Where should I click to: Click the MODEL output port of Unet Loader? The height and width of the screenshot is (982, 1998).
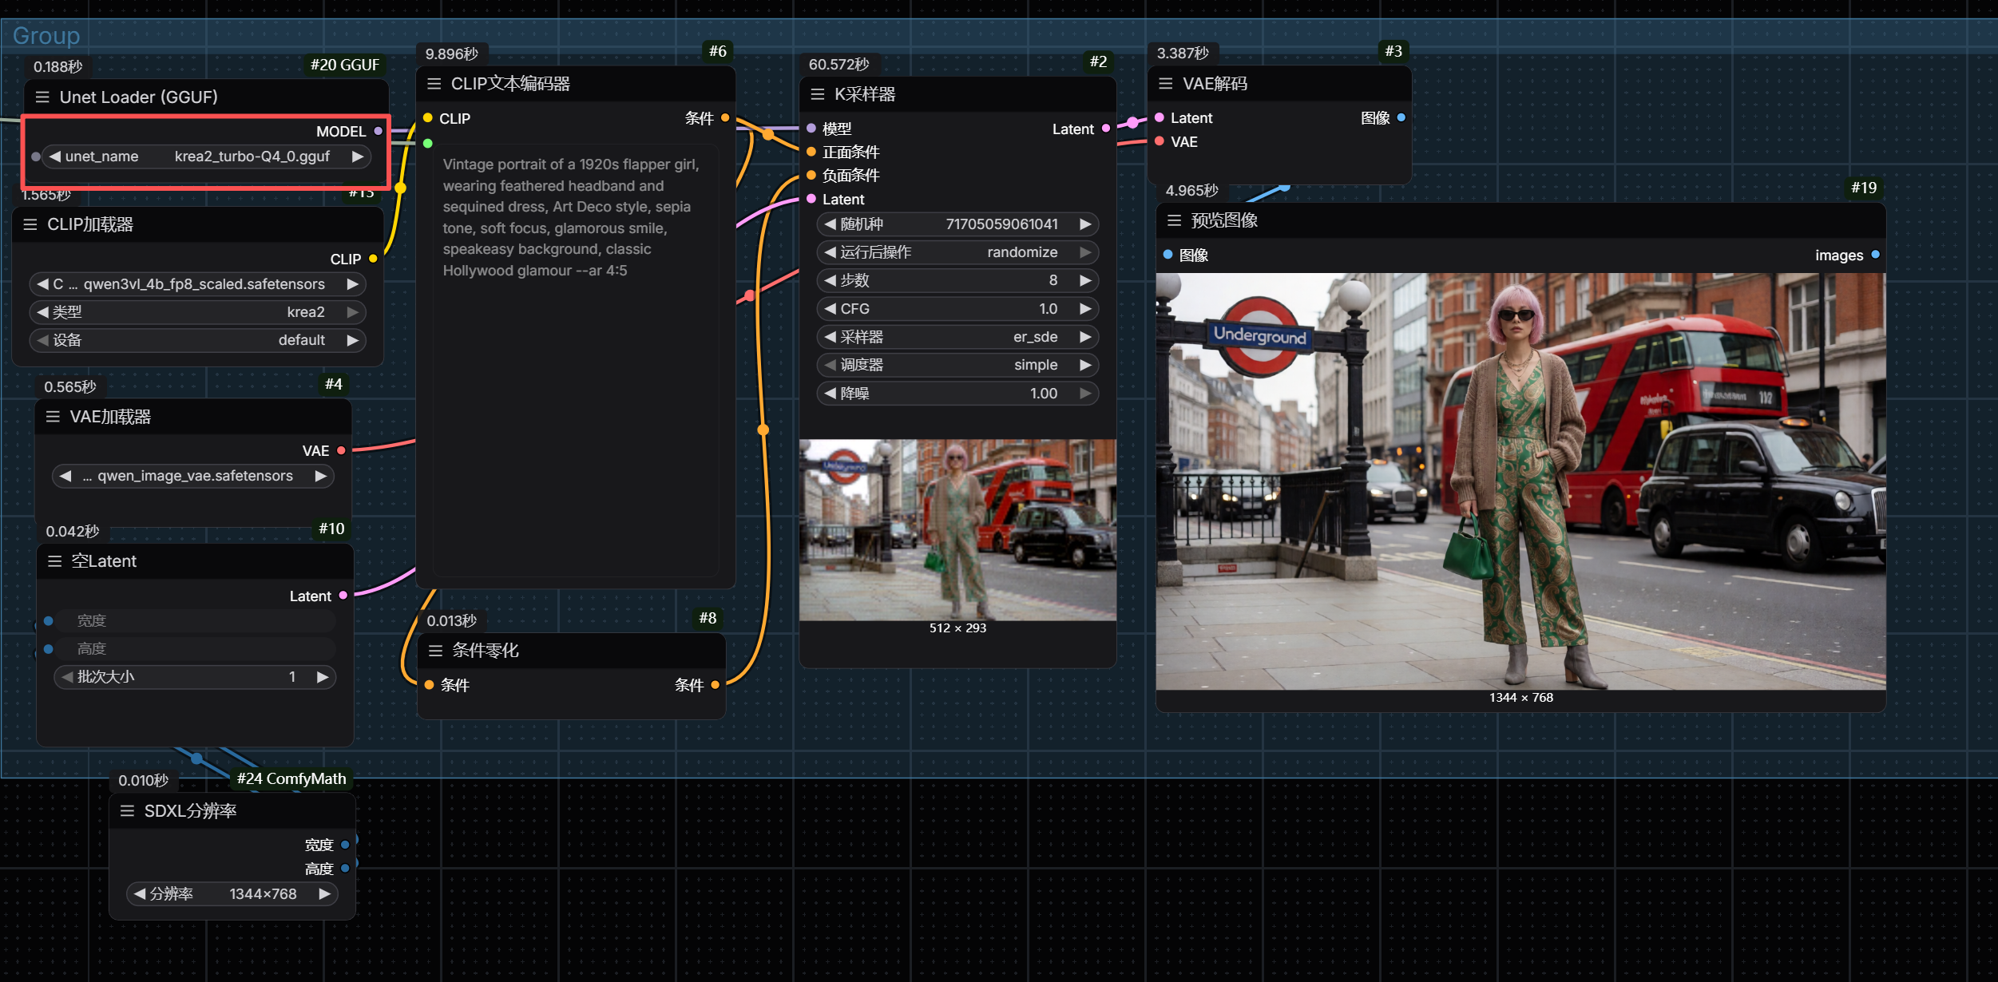click(x=379, y=132)
